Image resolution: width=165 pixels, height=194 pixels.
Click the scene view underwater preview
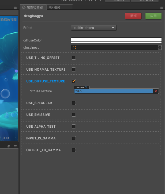(9, 78)
